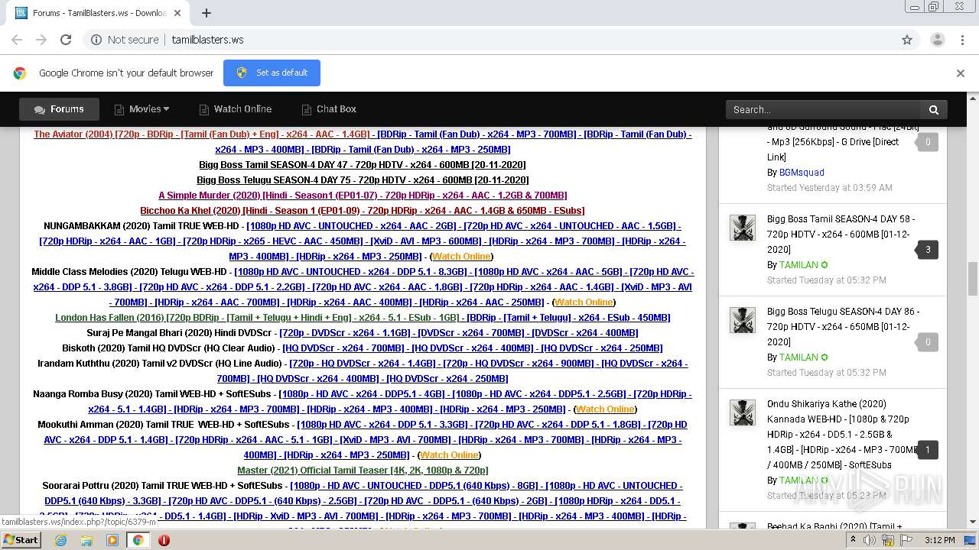Viewport: 979px width, 550px height.
Task: Open the Chat Box menu item
Action: (x=329, y=109)
